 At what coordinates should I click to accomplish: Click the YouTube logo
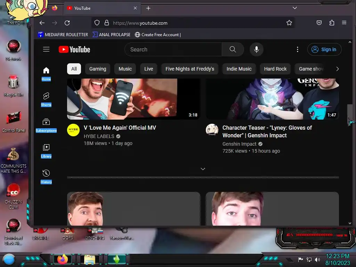pyautogui.click(x=74, y=49)
